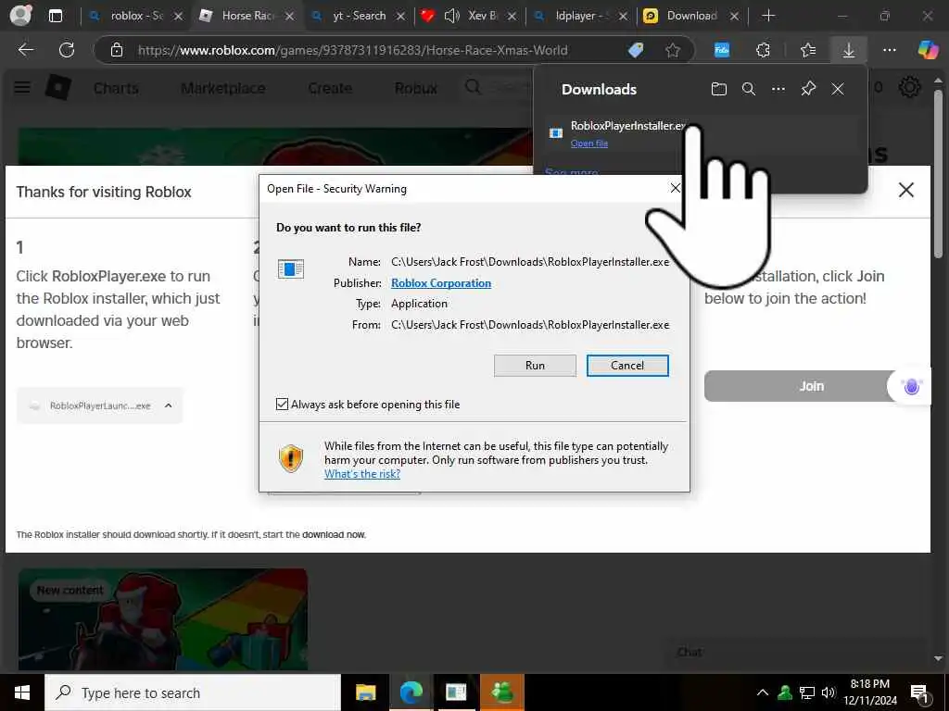Open the profile avatar icon
Image resolution: width=949 pixels, height=711 pixels.
20,16
